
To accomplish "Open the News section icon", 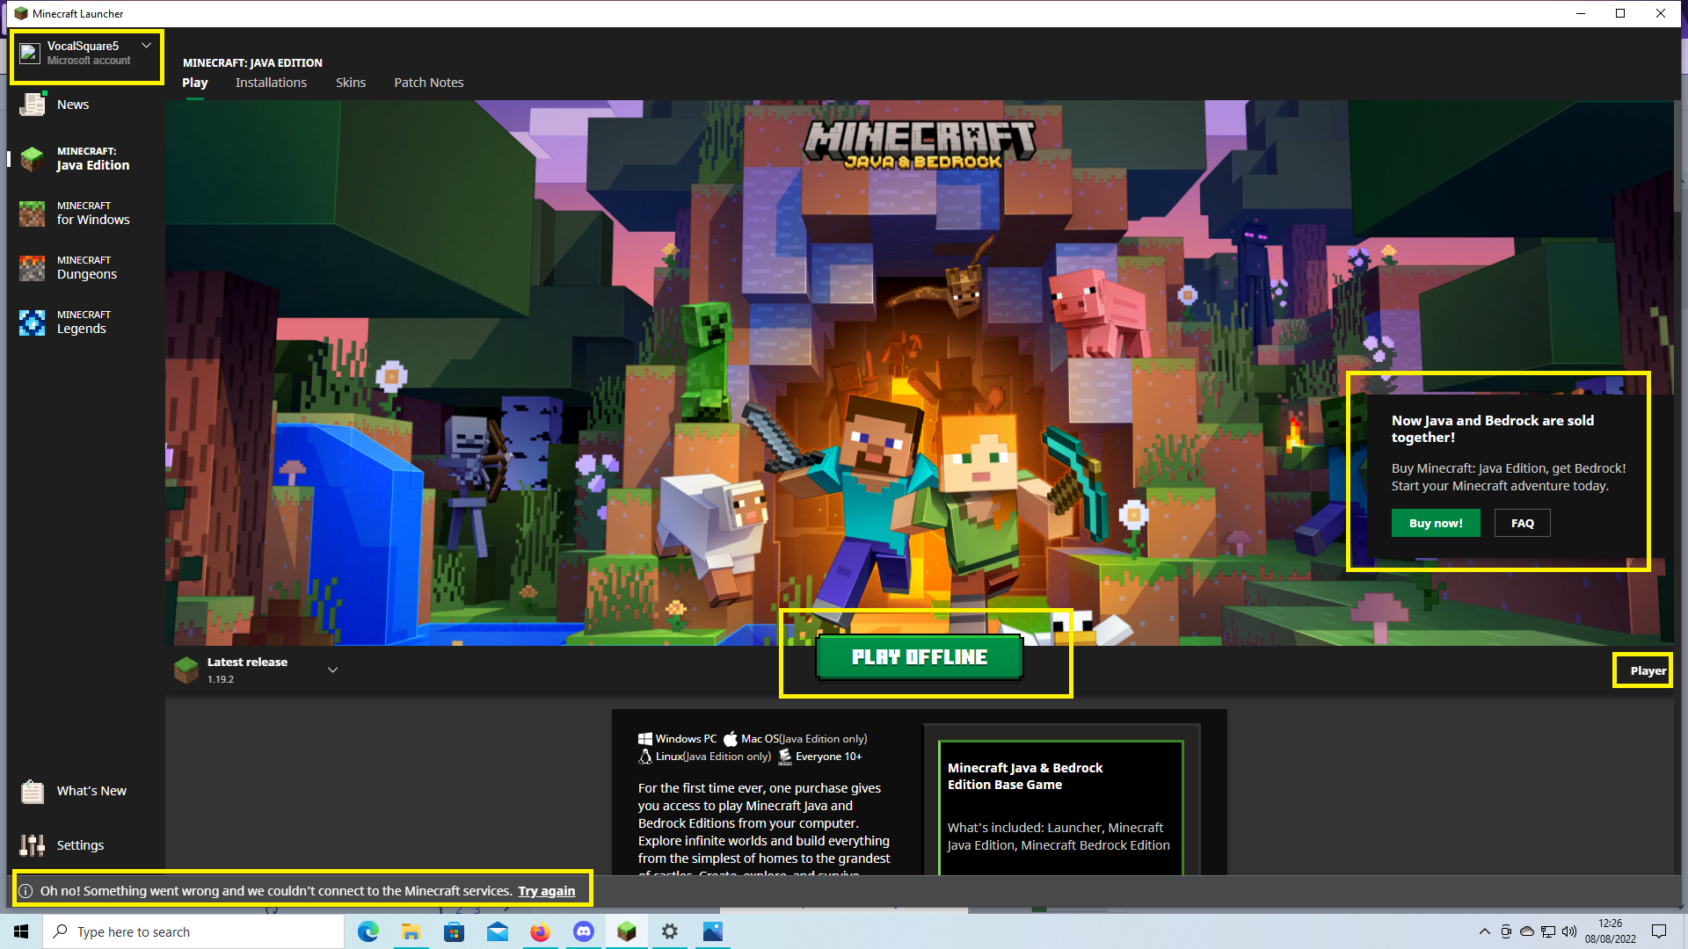I will coord(33,105).
